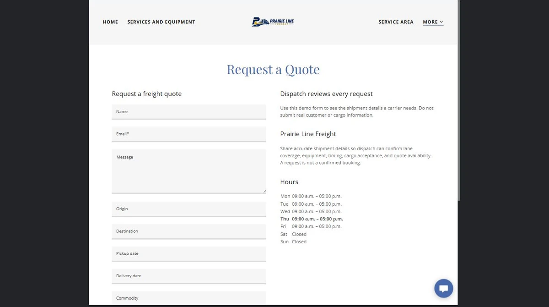Click 'Request a freight quote' subheading
549x307 pixels.
[x=146, y=94]
